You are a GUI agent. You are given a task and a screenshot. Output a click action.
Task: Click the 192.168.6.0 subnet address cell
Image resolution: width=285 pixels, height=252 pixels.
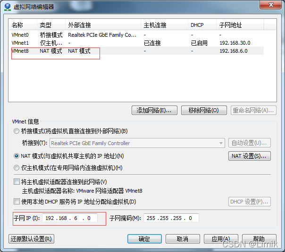[x=234, y=51]
